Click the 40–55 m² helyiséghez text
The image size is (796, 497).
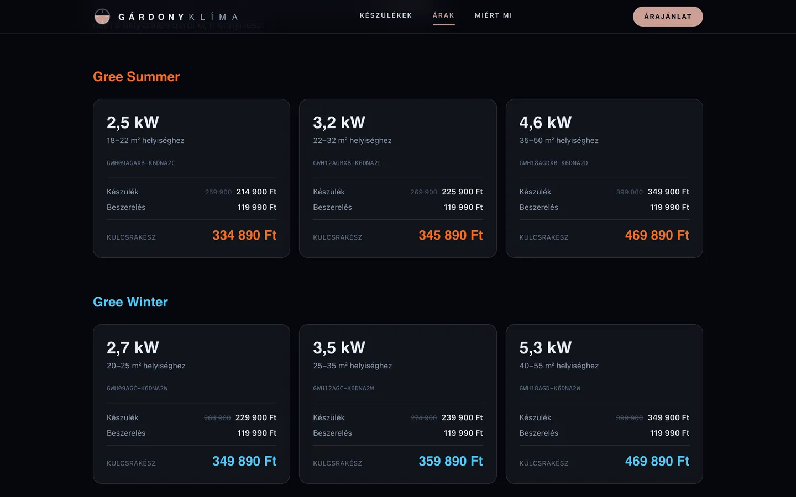point(559,366)
